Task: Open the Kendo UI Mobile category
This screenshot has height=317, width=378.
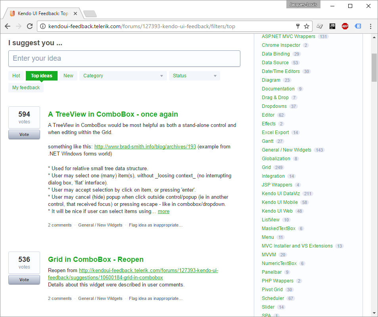Action: coord(280,202)
